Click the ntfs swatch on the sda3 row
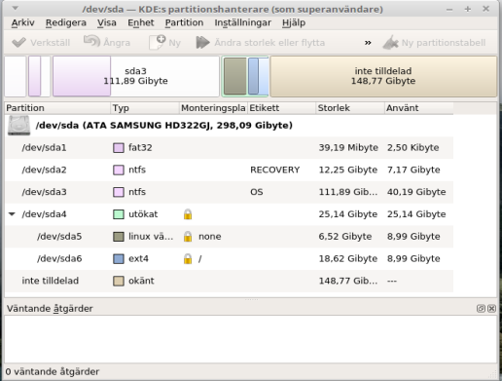The width and height of the screenshot is (502, 381). 119,192
